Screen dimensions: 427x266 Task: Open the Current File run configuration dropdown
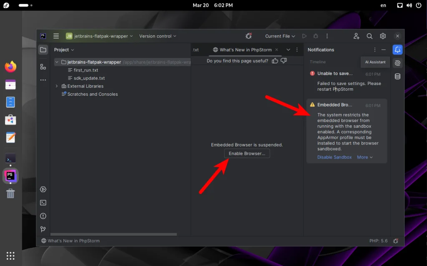279,36
